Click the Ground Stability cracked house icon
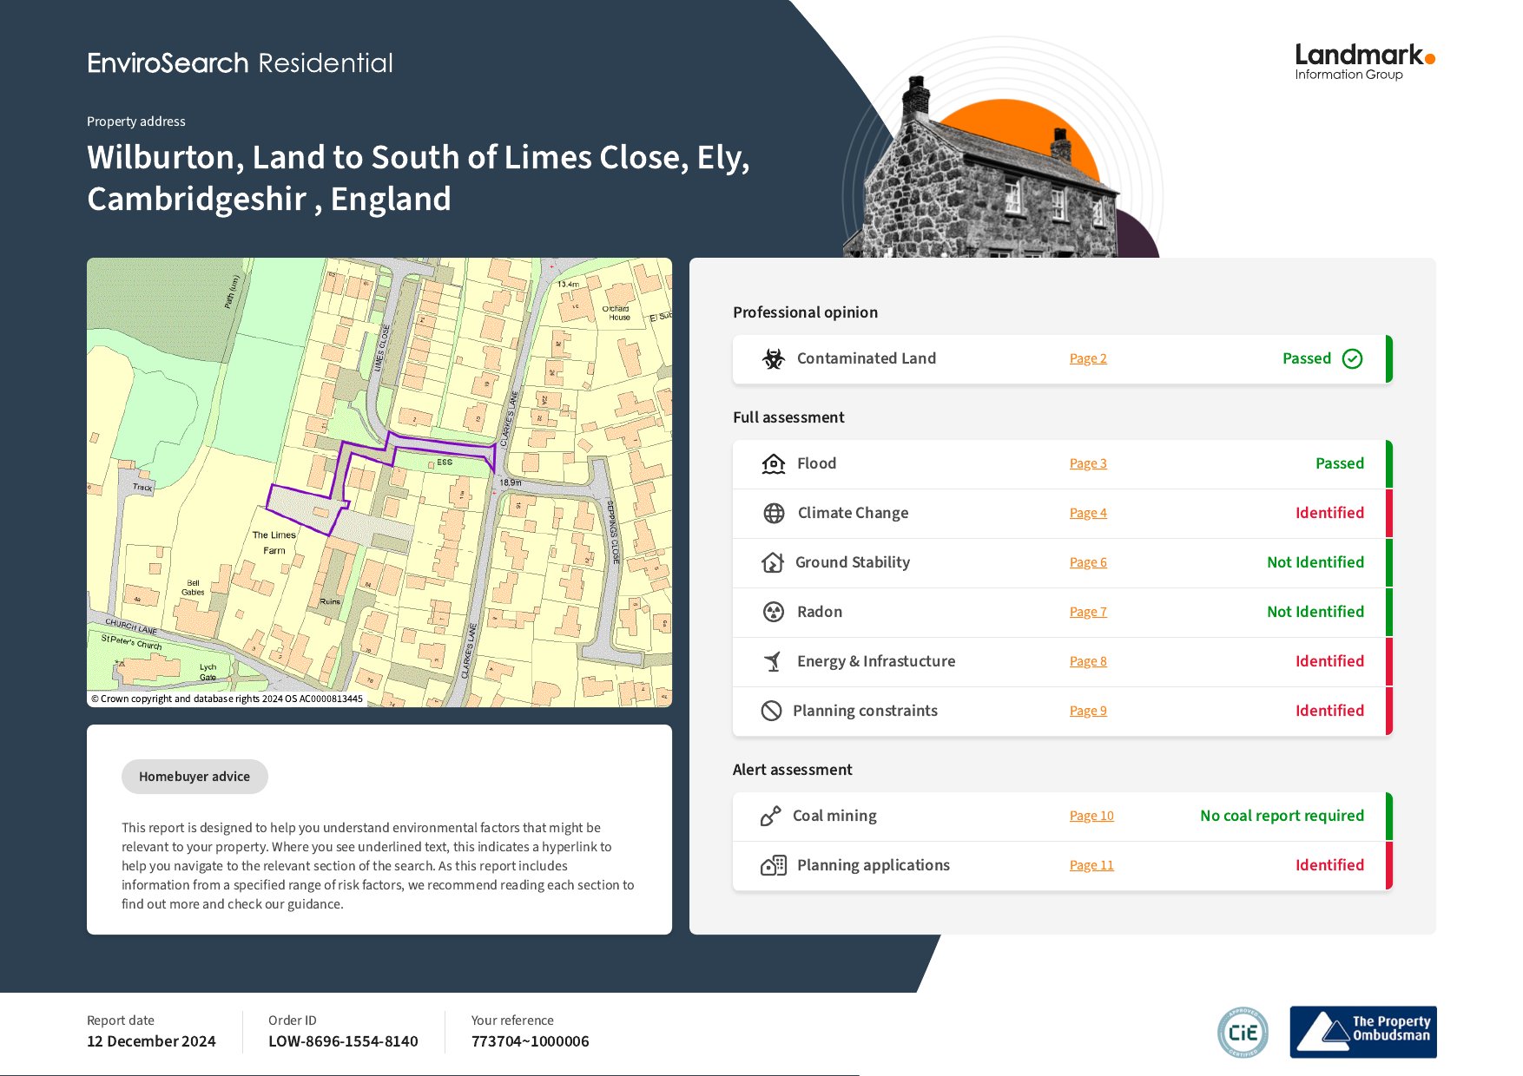 [x=772, y=563]
